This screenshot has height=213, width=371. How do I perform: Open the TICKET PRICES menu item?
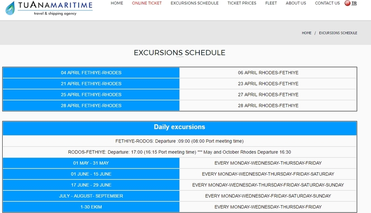242,3
